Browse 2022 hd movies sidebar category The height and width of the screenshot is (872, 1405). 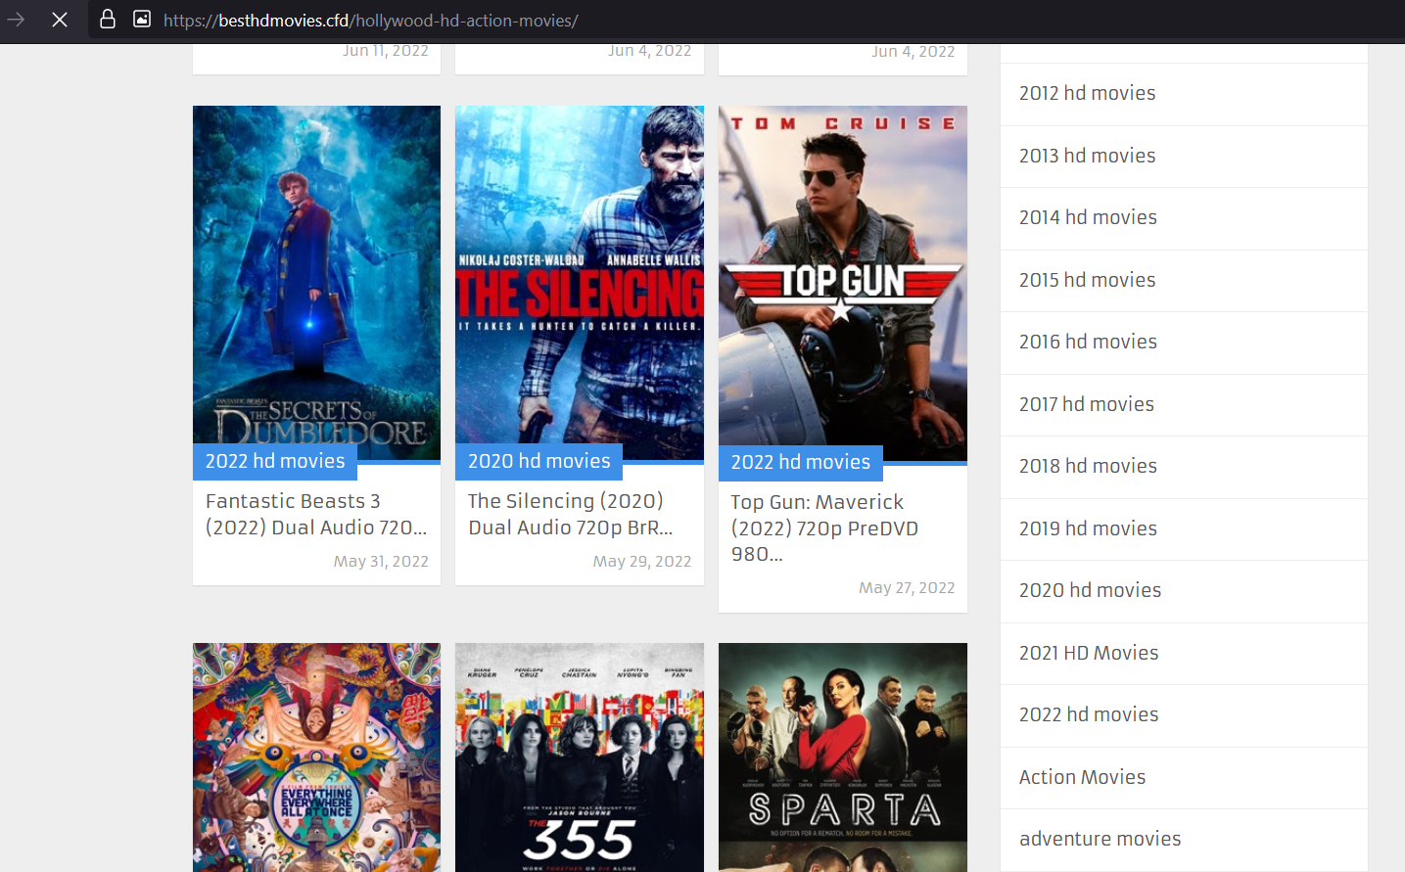pos(1089,714)
